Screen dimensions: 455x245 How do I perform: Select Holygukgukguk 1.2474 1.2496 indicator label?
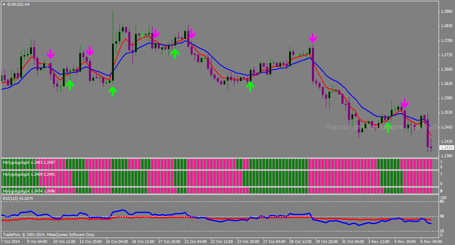tap(29, 191)
